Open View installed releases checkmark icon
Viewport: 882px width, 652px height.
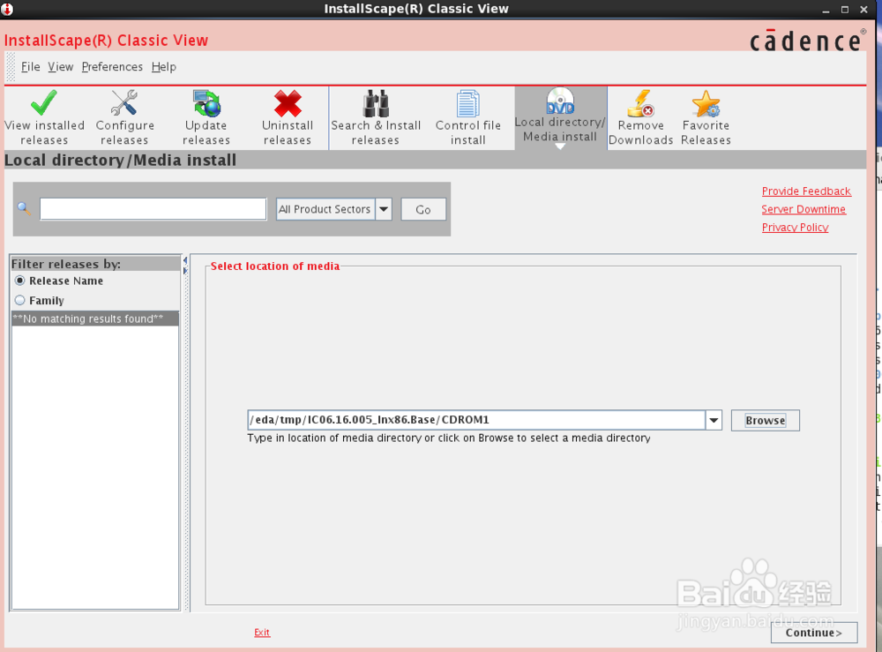pos(44,103)
